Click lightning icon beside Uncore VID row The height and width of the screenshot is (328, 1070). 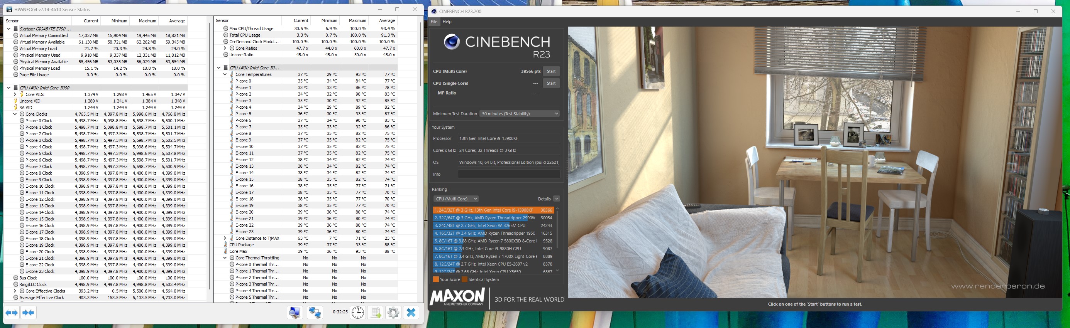pos(16,101)
